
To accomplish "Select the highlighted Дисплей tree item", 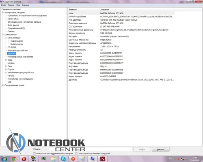I will click(11, 53).
